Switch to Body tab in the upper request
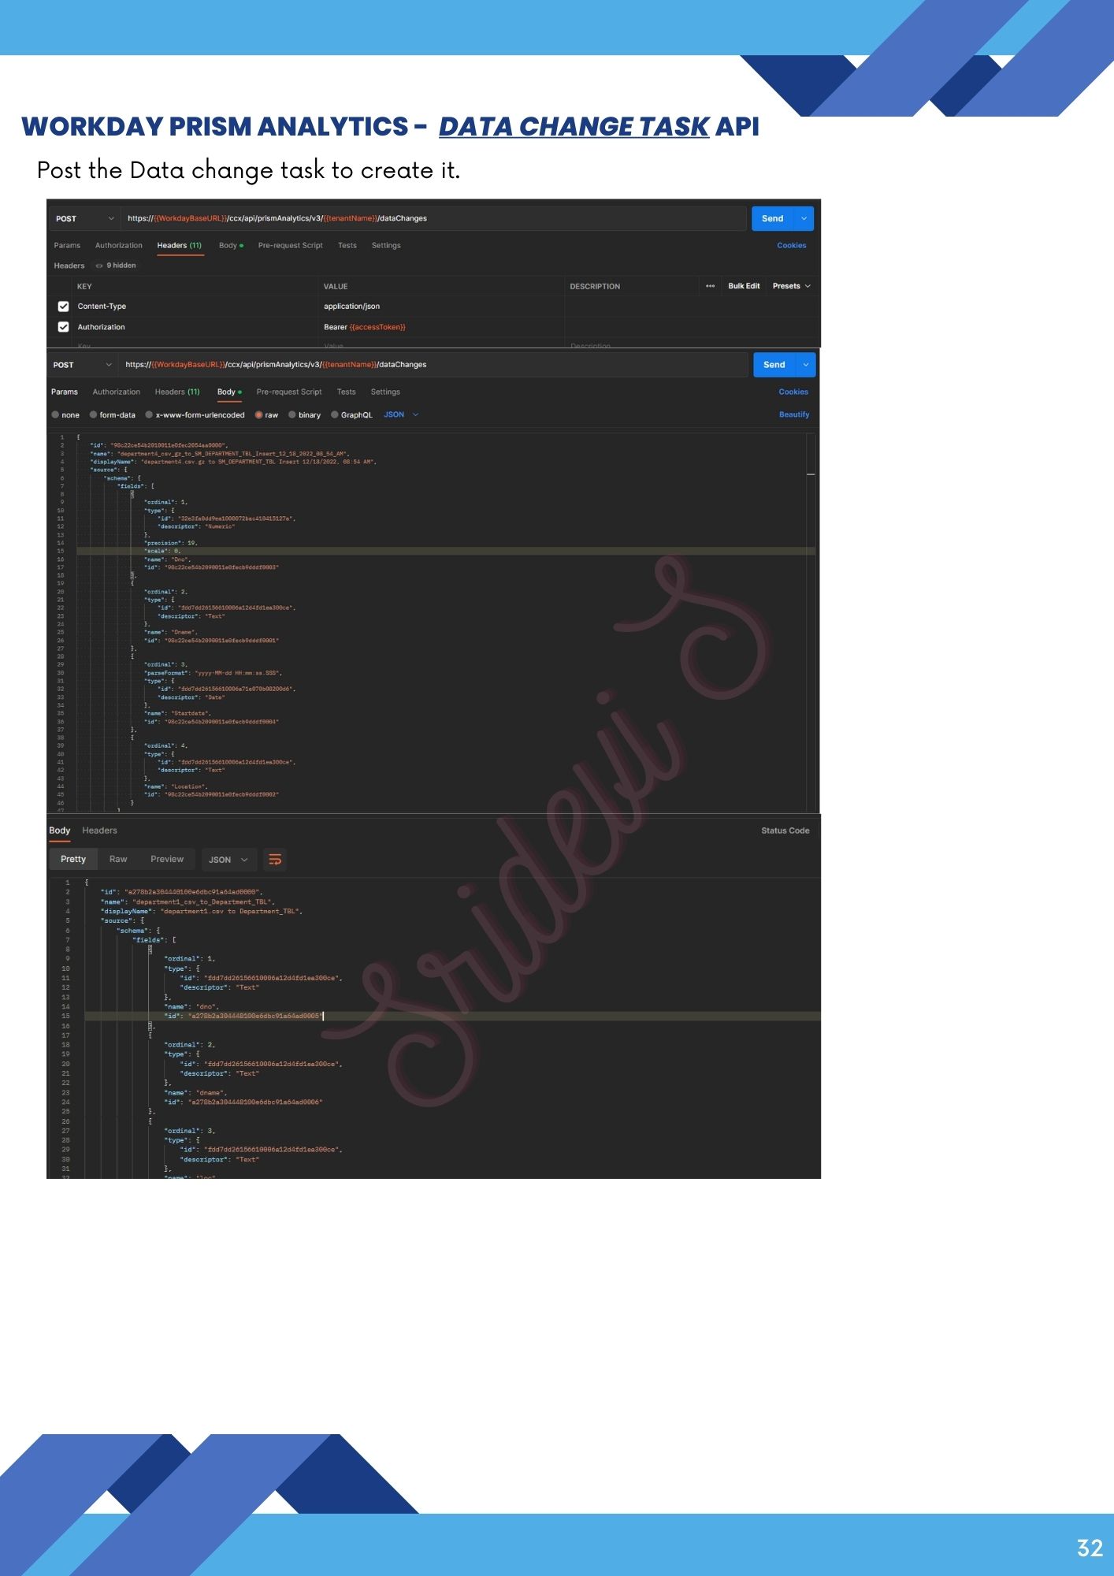1114x1576 pixels. [x=231, y=245]
